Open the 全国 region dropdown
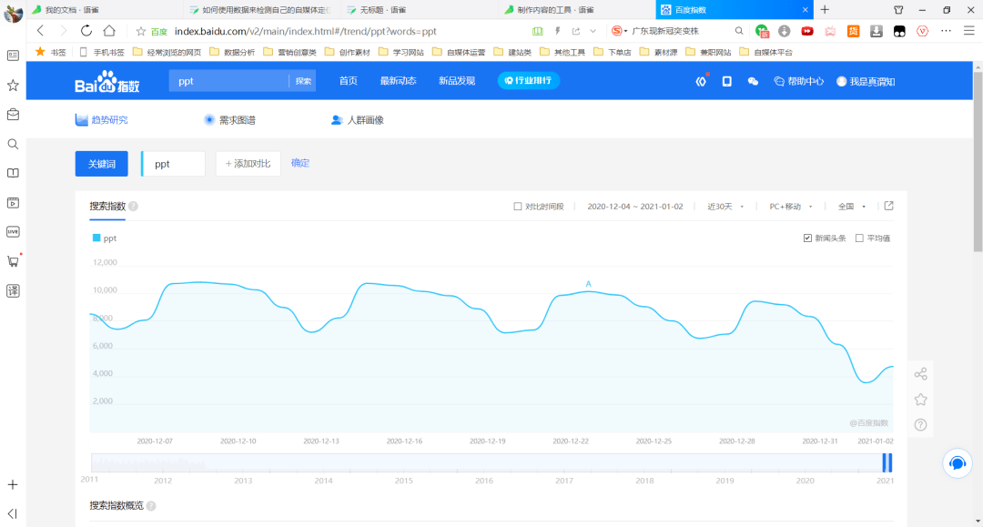The image size is (983, 527). click(852, 207)
